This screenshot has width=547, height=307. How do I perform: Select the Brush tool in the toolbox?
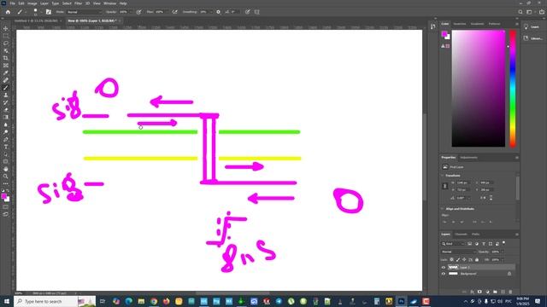point(6,88)
